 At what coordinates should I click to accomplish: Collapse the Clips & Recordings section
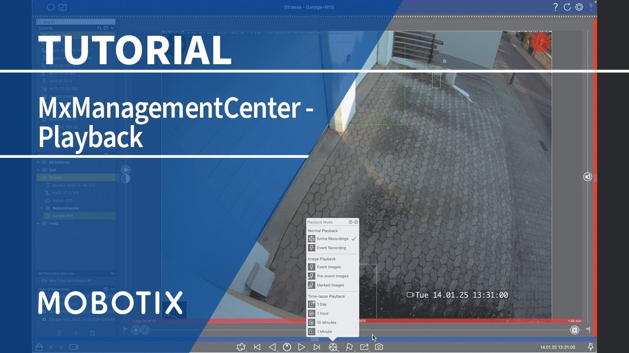[x=112, y=289]
